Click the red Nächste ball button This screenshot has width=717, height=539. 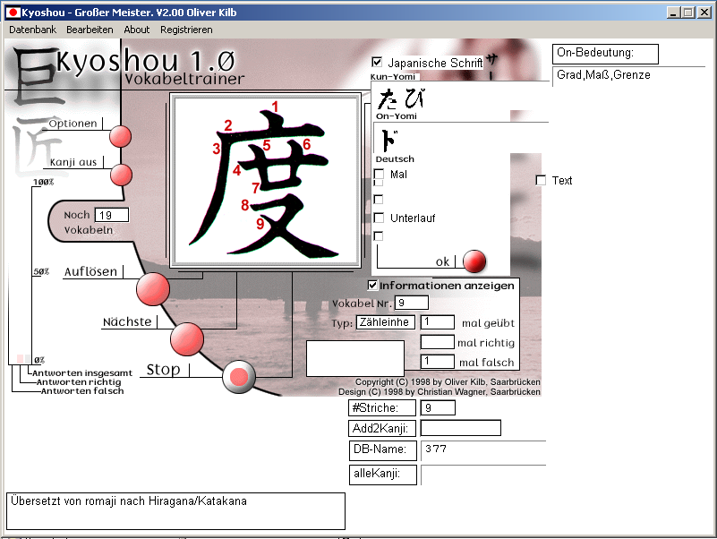pyautogui.click(x=187, y=338)
